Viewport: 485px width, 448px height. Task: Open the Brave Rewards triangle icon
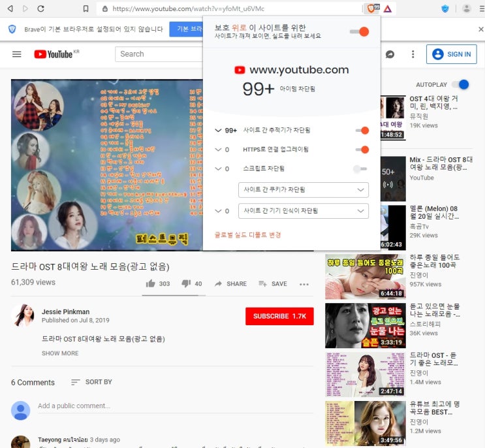click(x=388, y=8)
